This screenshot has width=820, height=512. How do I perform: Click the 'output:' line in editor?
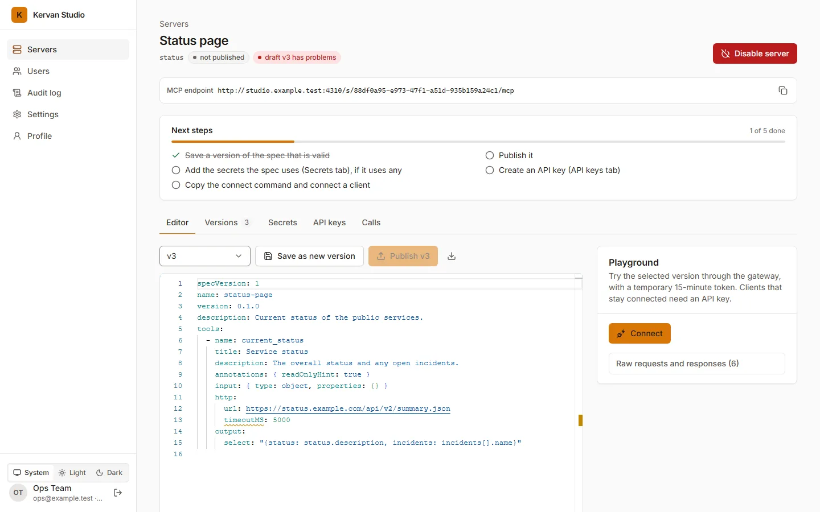[230, 431]
